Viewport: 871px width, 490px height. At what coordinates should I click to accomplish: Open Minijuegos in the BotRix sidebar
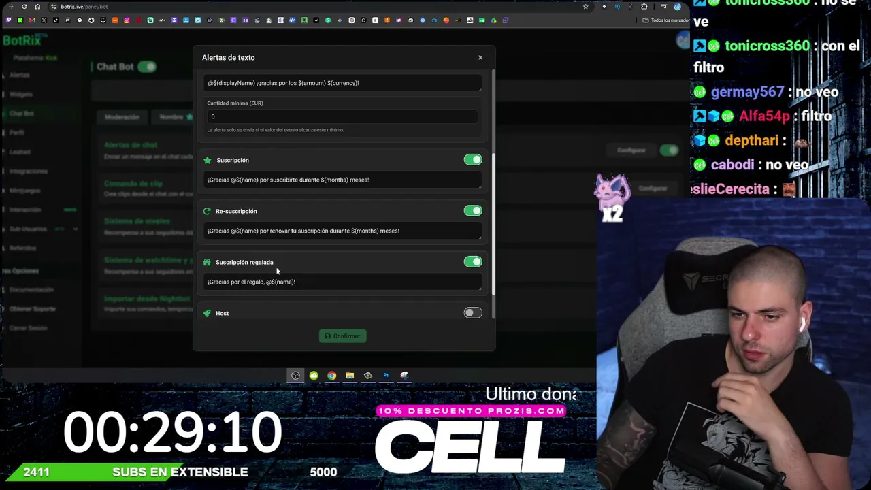(25, 191)
